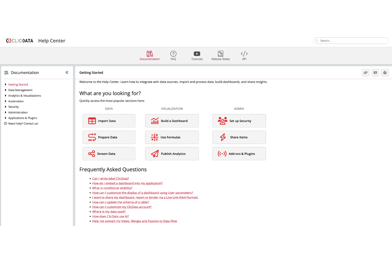The image size is (392, 261).
Task: Open the Stream Data button
Action: coord(109,154)
